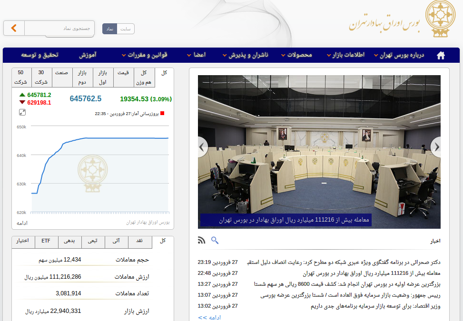The width and height of the screenshot is (463, 321).
Task: Show next slide in the image carousel
Action: [x=436, y=146]
